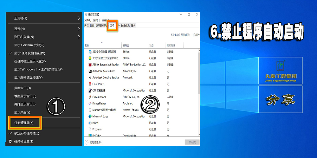
Task: Click the Apple Inc. publisher cell
Action: (x=128, y=103)
